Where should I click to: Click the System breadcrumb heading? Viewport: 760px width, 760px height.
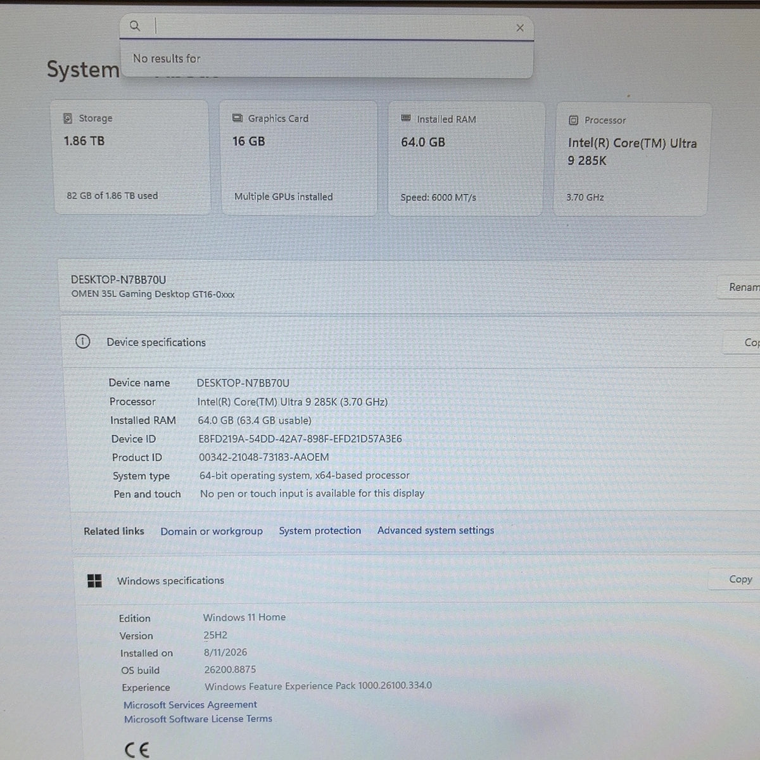[x=83, y=70]
